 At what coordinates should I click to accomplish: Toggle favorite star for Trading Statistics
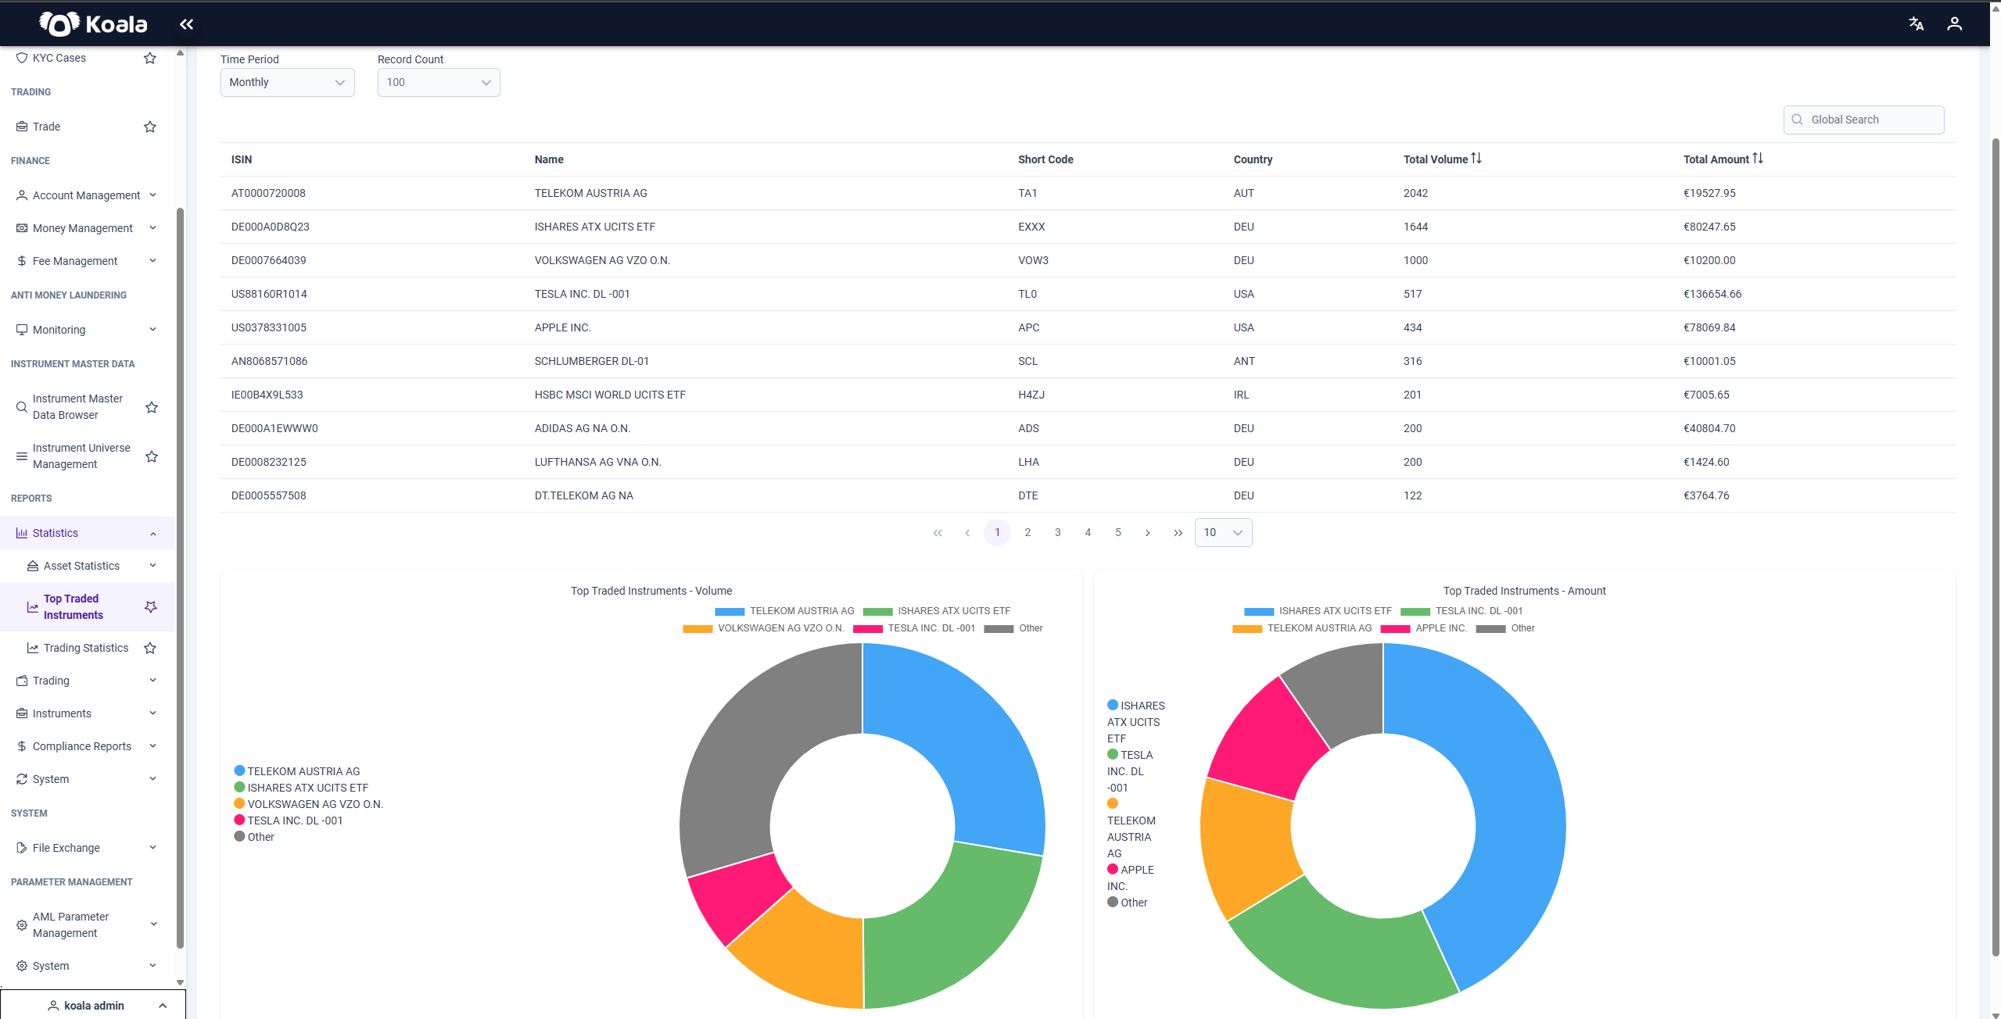pyautogui.click(x=150, y=648)
